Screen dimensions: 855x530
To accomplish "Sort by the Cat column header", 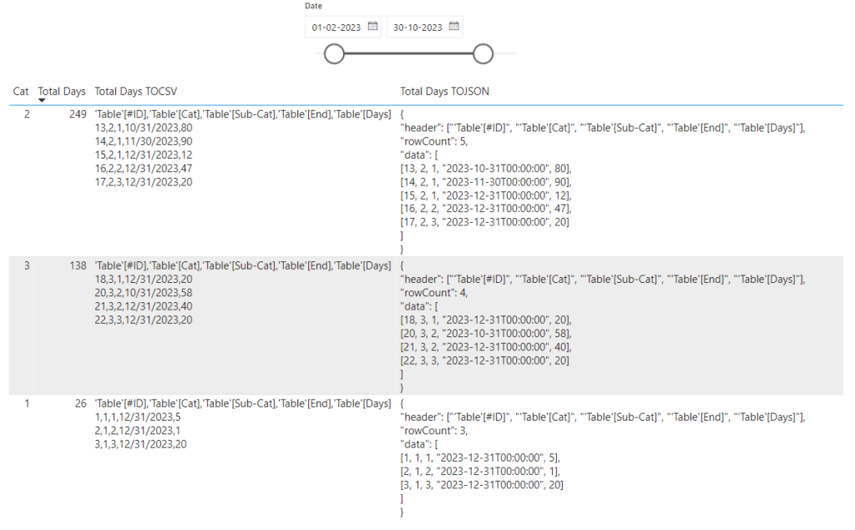I will point(21,91).
